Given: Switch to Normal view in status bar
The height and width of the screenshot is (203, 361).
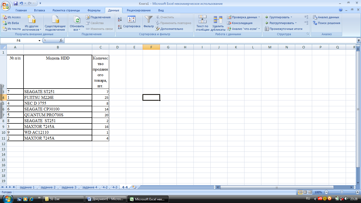Looking at the screenshot, I should (300, 192).
